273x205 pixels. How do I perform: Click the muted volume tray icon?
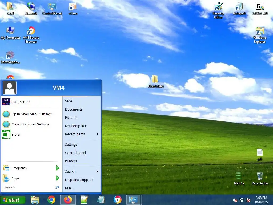235,200
